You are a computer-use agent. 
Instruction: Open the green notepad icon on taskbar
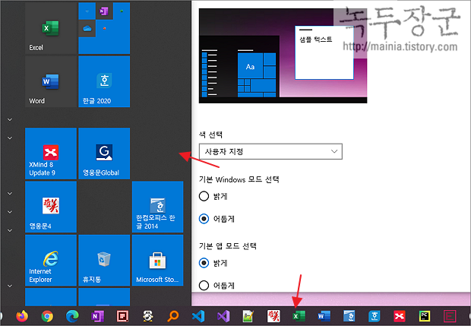click(248, 316)
